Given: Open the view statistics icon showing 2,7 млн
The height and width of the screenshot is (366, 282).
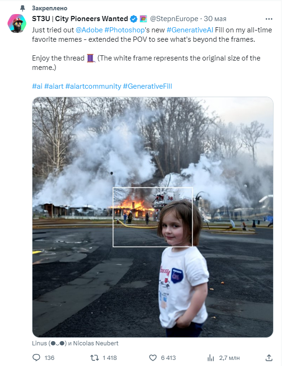Looking at the screenshot, I should pyautogui.click(x=210, y=358).
